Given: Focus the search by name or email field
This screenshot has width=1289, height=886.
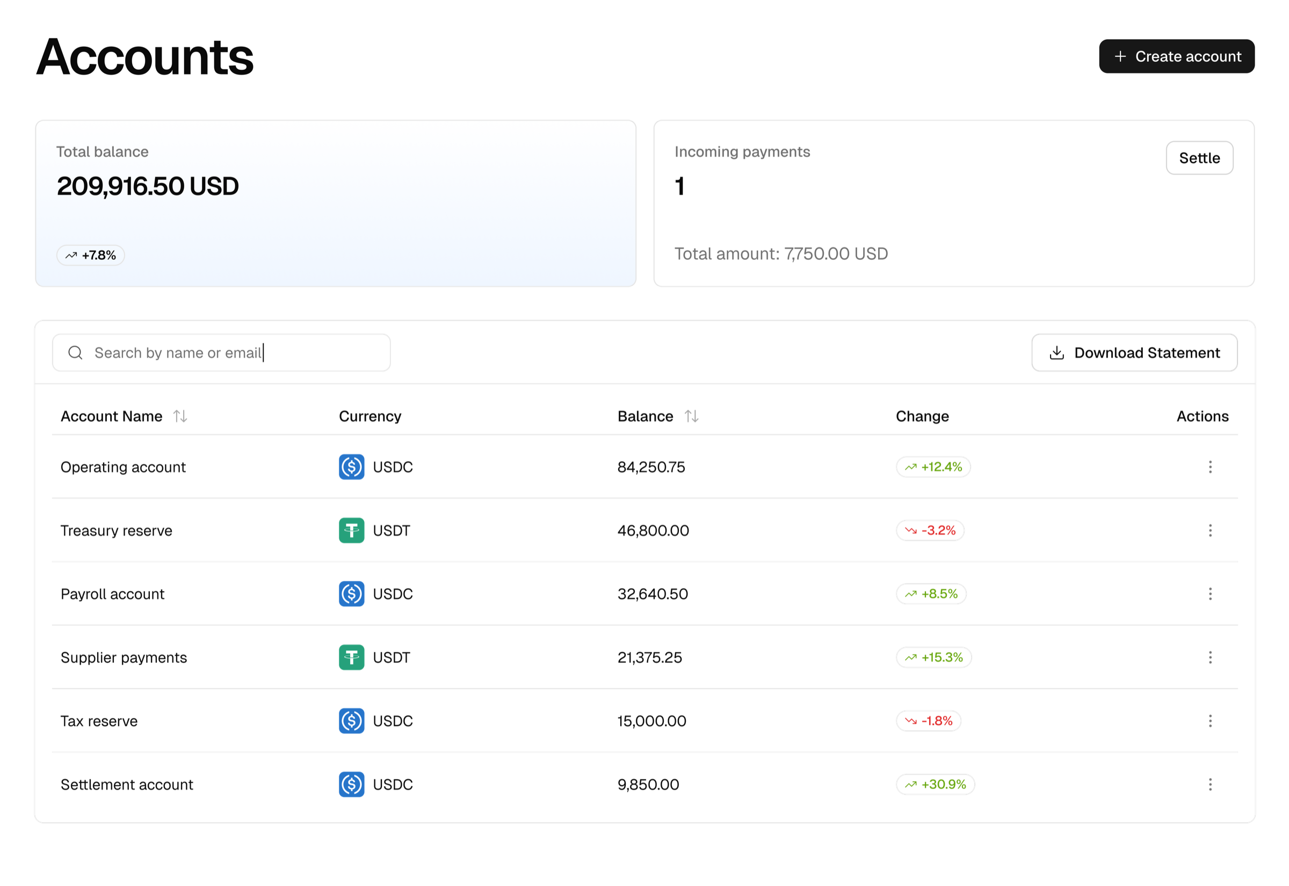Looking at the screenshot, I should pyautogui.click(x=221, y=352).
